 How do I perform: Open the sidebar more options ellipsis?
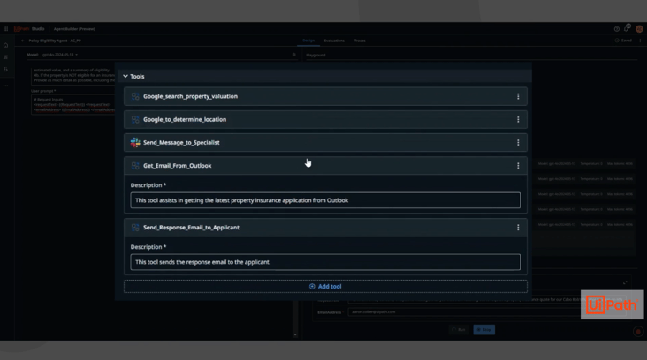(x=6, y=86)
